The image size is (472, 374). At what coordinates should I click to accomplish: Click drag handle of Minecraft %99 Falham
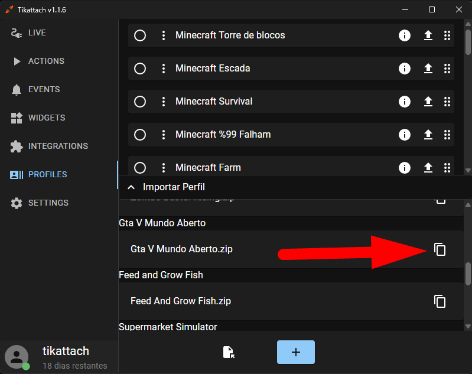click(447, 135)
